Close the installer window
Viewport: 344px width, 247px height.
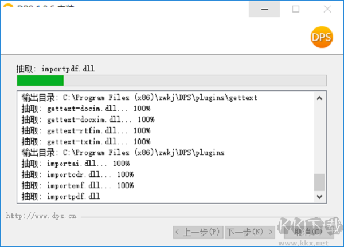point(327,9)
